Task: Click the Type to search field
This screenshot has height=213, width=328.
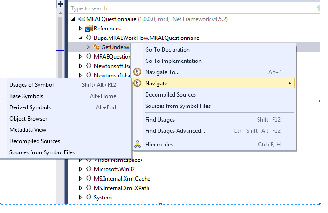Action: click(x=188, y=8)
